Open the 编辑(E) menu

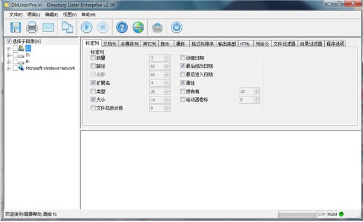pos(52,15)
